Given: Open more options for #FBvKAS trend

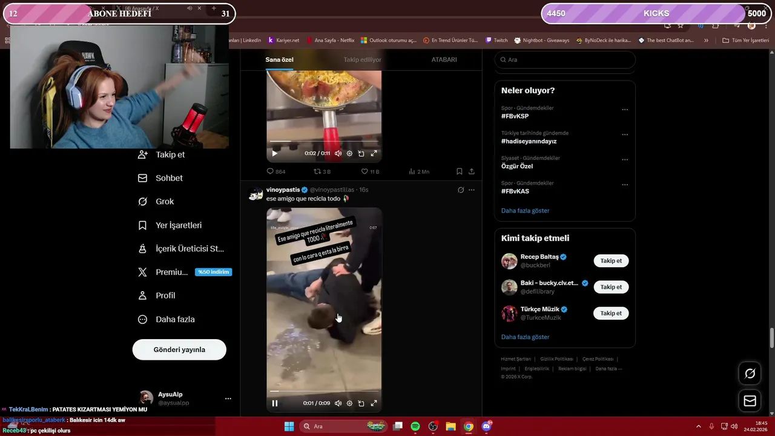Looking at the screenshot, I should click(x=625, y=185).
